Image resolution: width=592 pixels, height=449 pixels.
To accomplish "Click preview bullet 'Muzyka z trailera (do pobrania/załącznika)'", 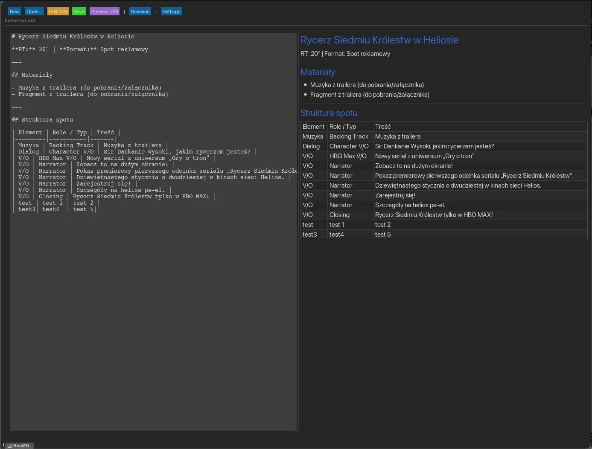I will pos(367,85).
